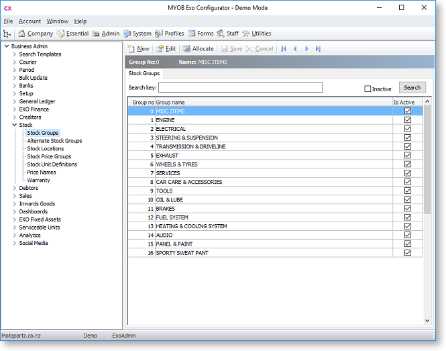This screenshot has width=446, height=351.
Task: Go to the previous record
Action: point(295,49)
